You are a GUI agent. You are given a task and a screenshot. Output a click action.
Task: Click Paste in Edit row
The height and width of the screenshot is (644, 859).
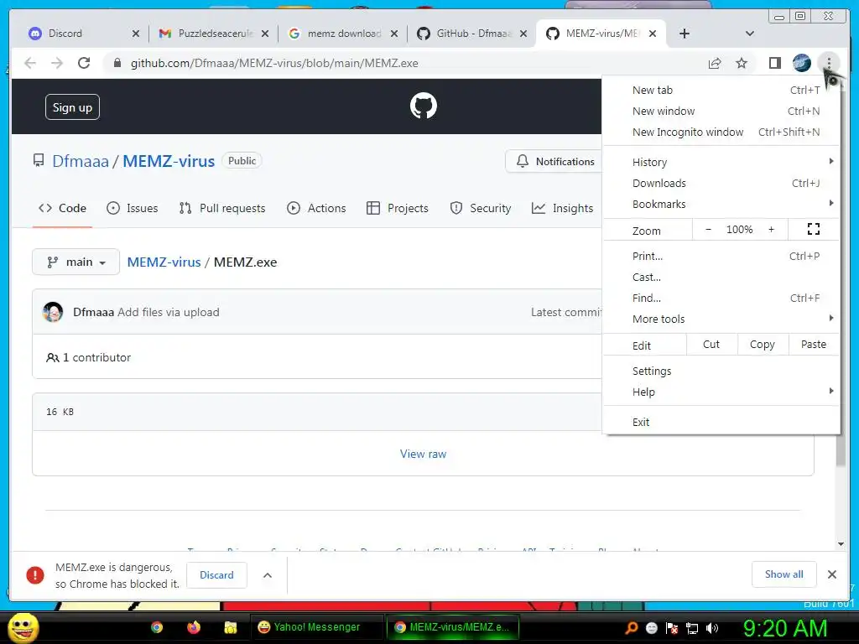[x=814, y=345]
